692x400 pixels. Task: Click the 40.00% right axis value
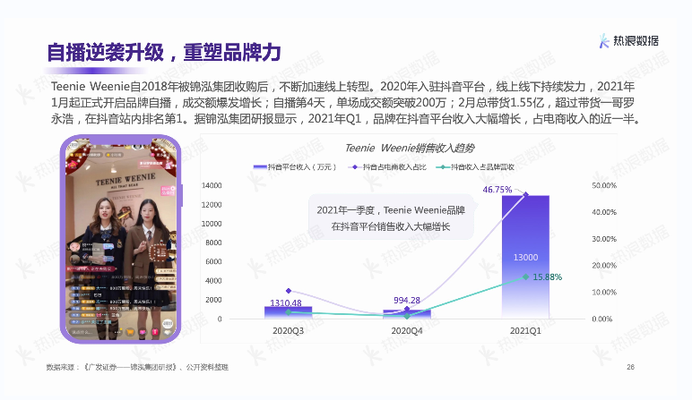coord(604,212)
